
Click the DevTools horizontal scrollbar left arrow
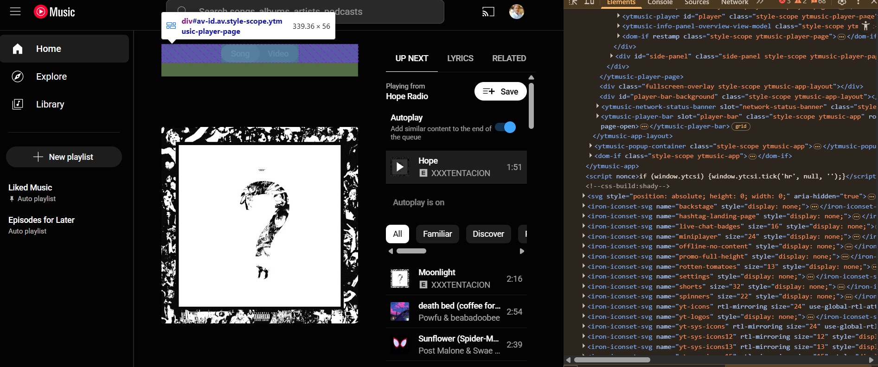[x=568, y=360]
